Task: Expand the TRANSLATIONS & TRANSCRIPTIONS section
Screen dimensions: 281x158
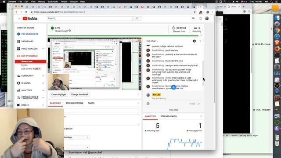Action: tap(43, 98)
